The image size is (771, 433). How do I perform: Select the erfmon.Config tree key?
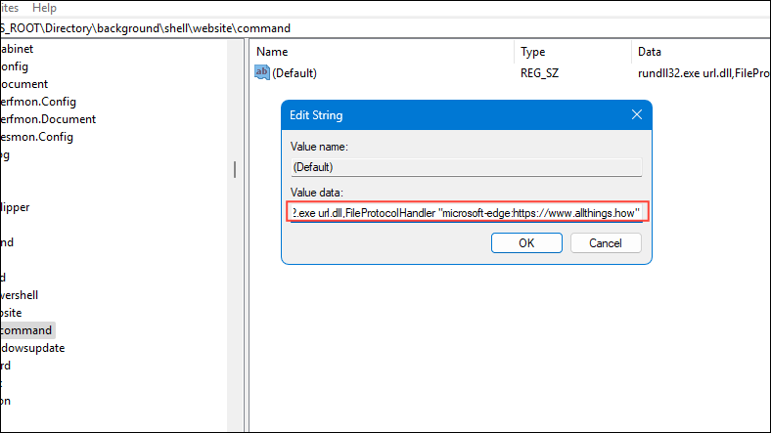click(38, 102)
